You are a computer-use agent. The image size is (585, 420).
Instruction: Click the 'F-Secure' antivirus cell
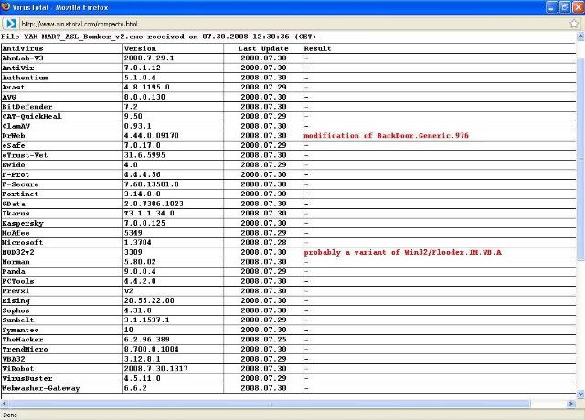coord(62,184)
